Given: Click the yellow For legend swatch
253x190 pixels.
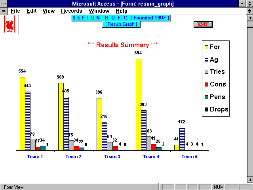Looking at the screenshot, I should pos(206,47).
